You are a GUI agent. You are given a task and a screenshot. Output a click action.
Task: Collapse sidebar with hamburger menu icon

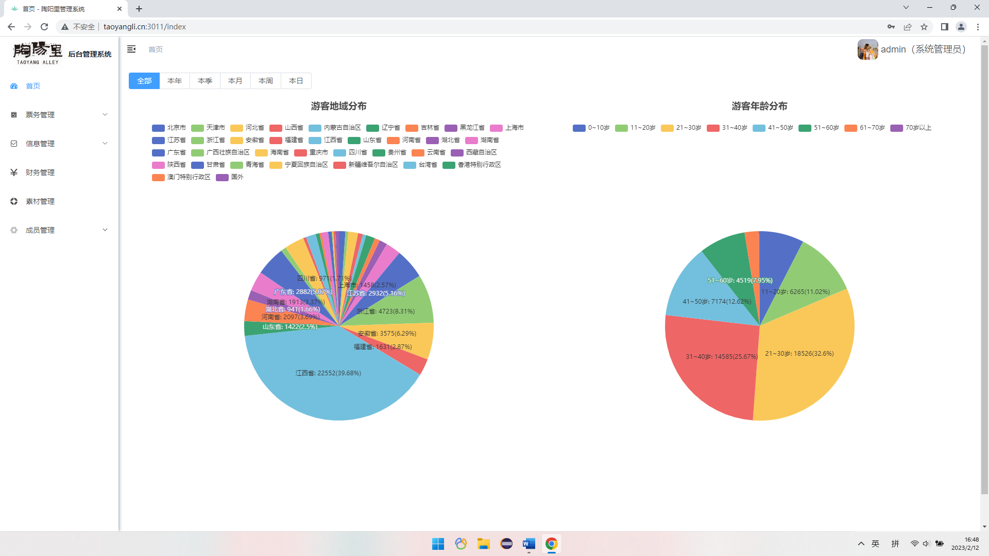pyautogui.click(x=131, y=49)
